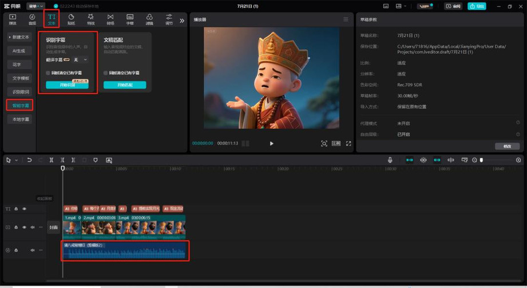The height and width of the screenshot is (288, 527).
Task: Add a timeline marker
Action: (96, 160)
